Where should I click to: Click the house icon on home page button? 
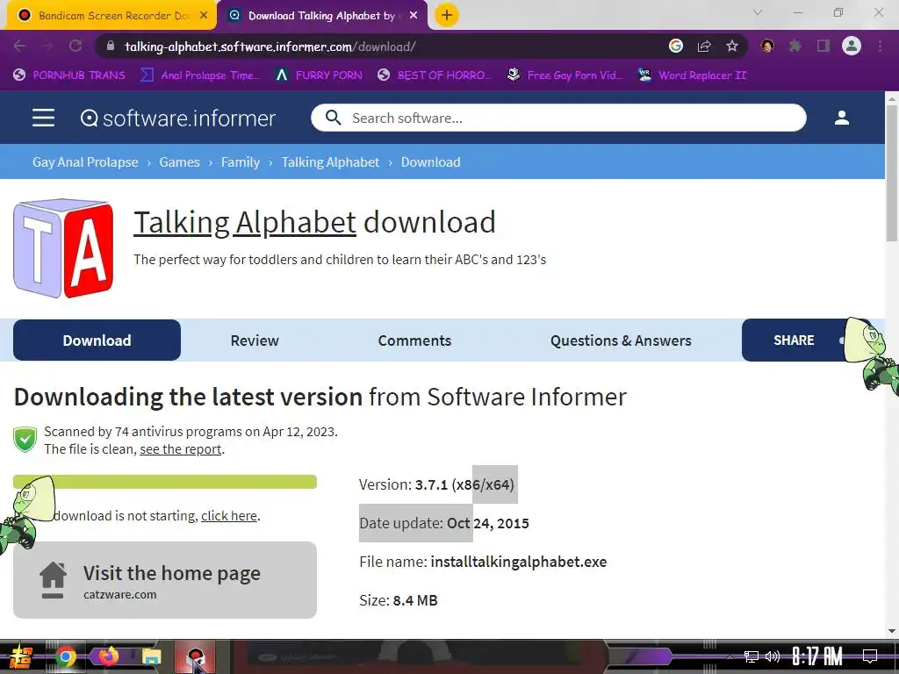[54, 580]
